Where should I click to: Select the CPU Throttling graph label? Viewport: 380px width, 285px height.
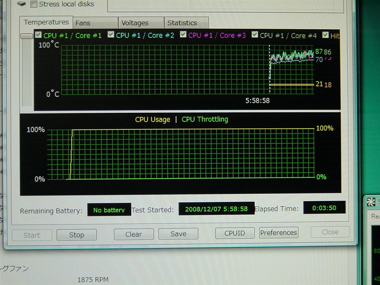point(205,119)
